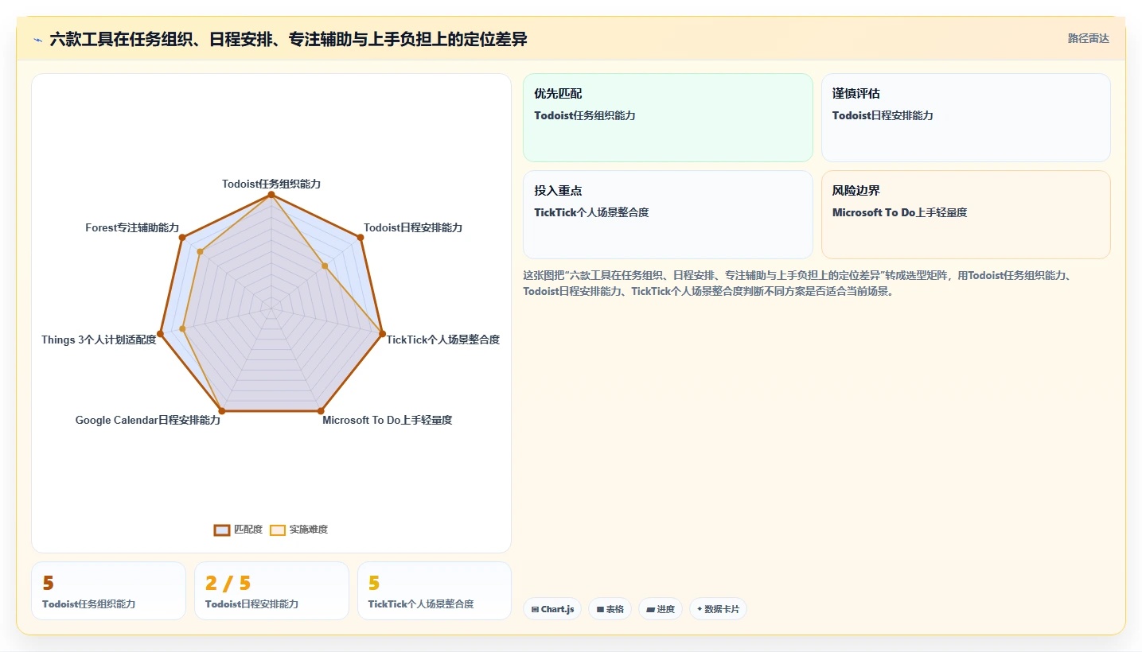Click the Things 3个人计划适配度 axis label
This screenshot has width=1142, height=652.
[x=99, y=340]
